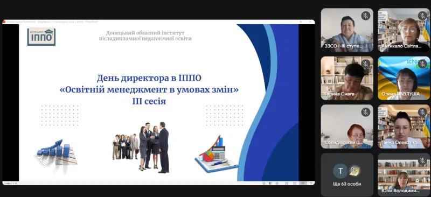Click muted mic icon on ЗЗСО І-ІІІ tile
Screen dimensions: 431x197
coord(366,16)
